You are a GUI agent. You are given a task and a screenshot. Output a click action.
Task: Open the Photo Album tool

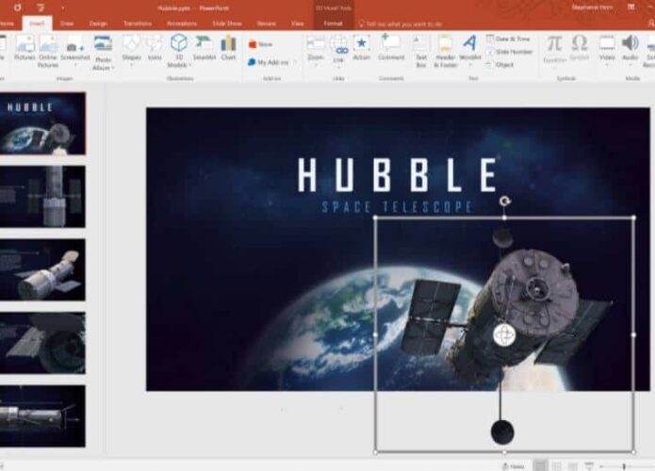(103, 53)
